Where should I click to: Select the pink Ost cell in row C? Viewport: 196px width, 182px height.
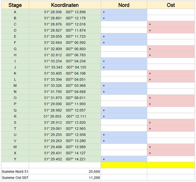171,24
